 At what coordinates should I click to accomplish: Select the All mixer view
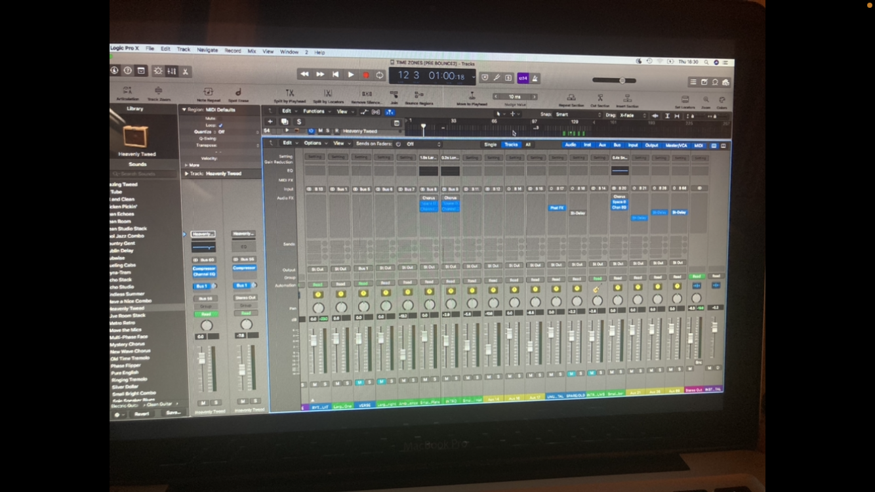point(528,144)
